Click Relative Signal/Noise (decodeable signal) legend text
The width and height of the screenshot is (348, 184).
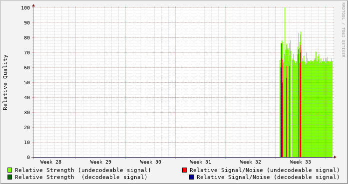tap(268, 177)
